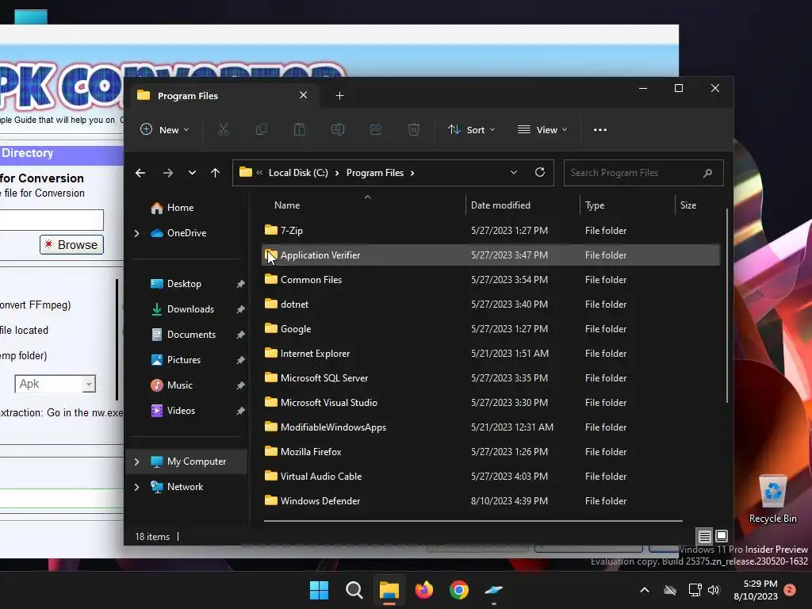Click File Explorer in the taskbar

[389, 590]
